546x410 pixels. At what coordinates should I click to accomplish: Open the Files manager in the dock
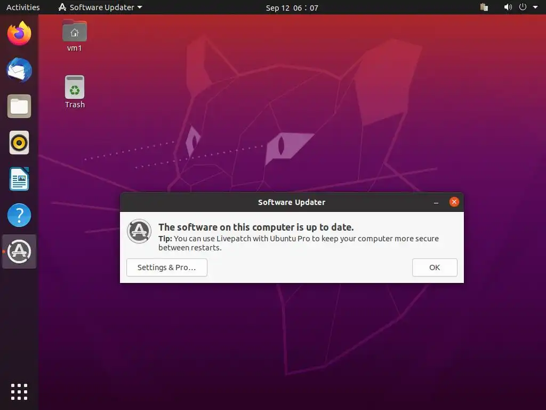[x=19, y=106]
